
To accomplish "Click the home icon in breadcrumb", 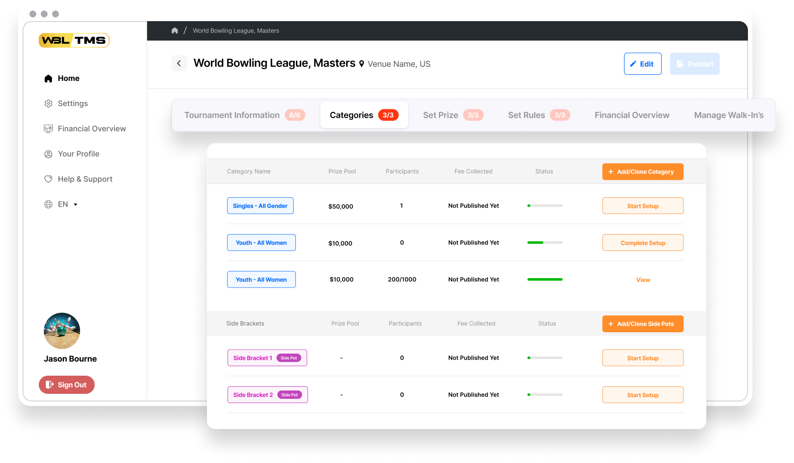I will pos(175,31).
